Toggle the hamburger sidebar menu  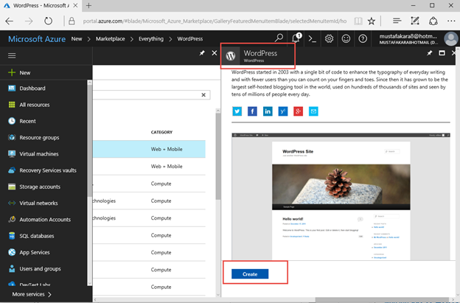[x=12, y=55]
